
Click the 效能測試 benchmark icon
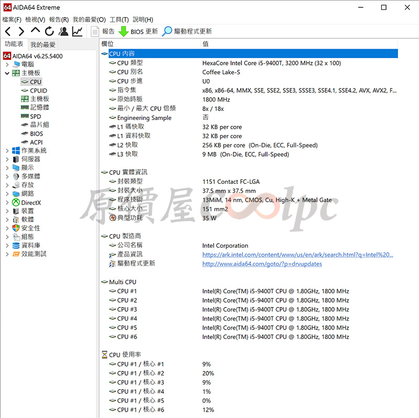[x=16, y=254]
